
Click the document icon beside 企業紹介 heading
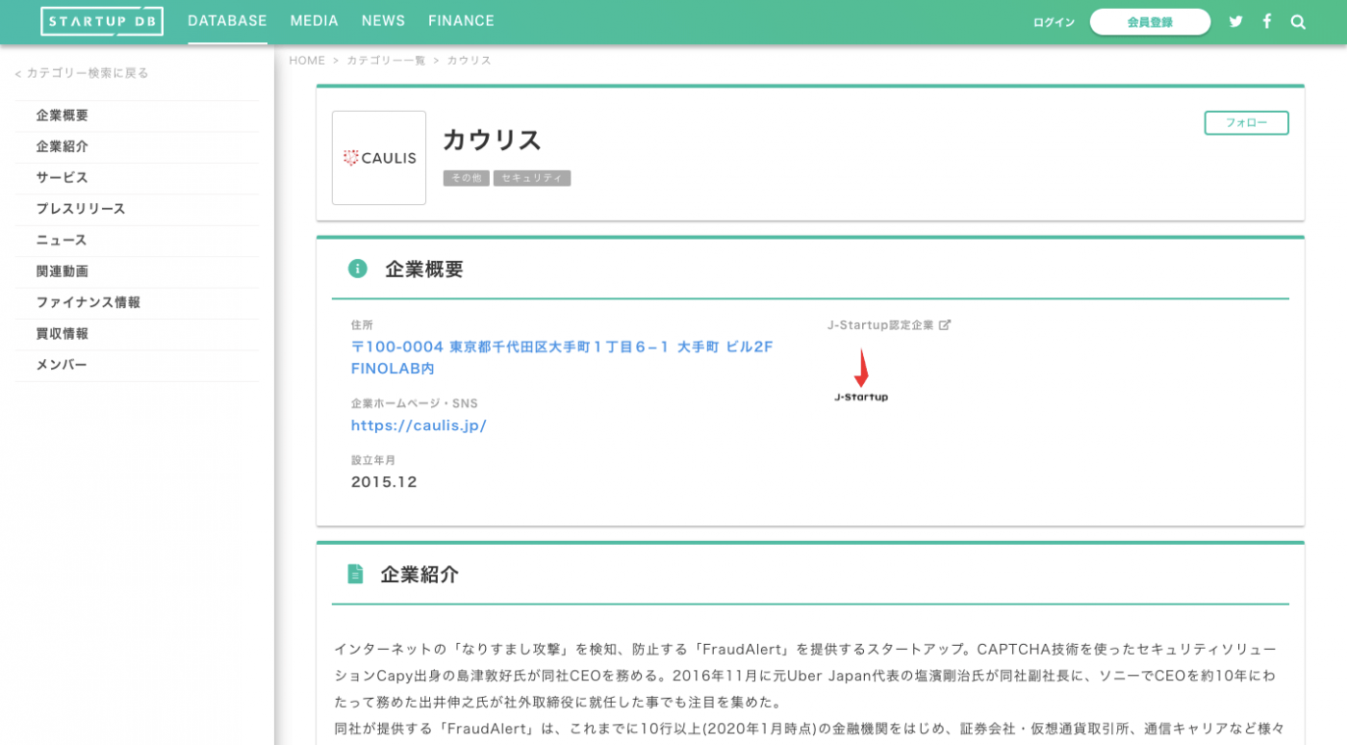pos(355,574)
